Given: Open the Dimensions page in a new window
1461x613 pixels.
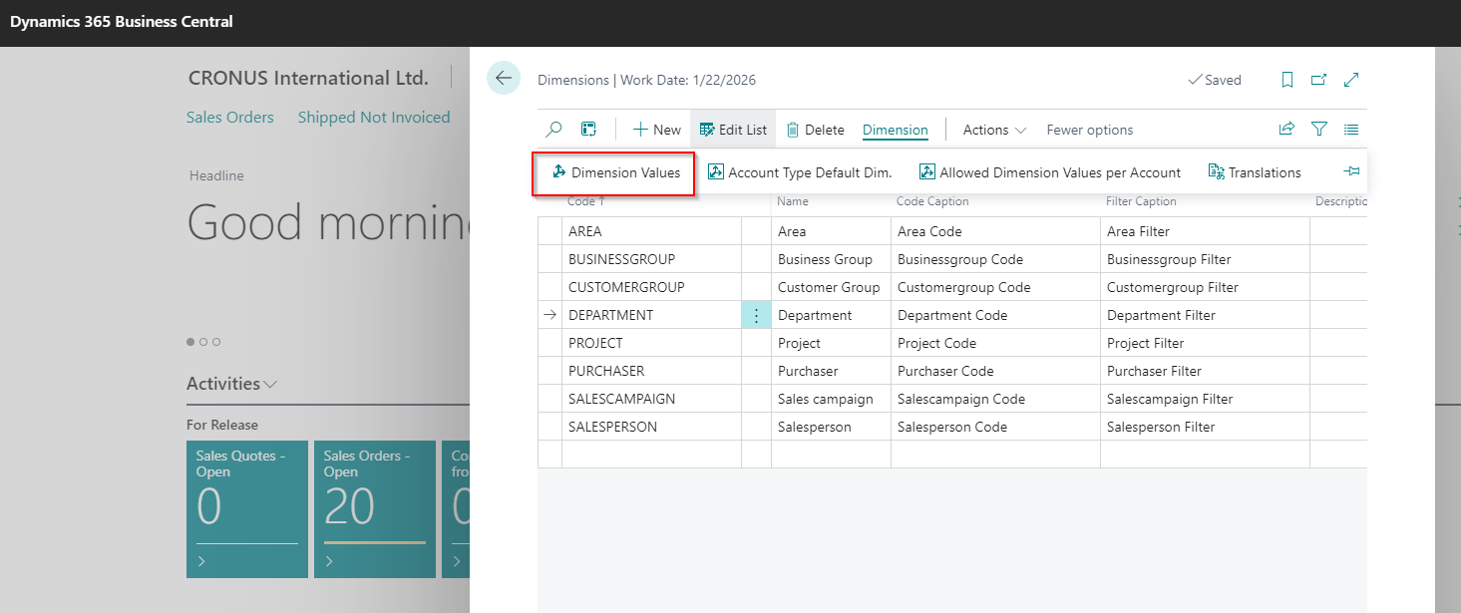Looking at the screenshot, I should click(x=1318, y=80).
